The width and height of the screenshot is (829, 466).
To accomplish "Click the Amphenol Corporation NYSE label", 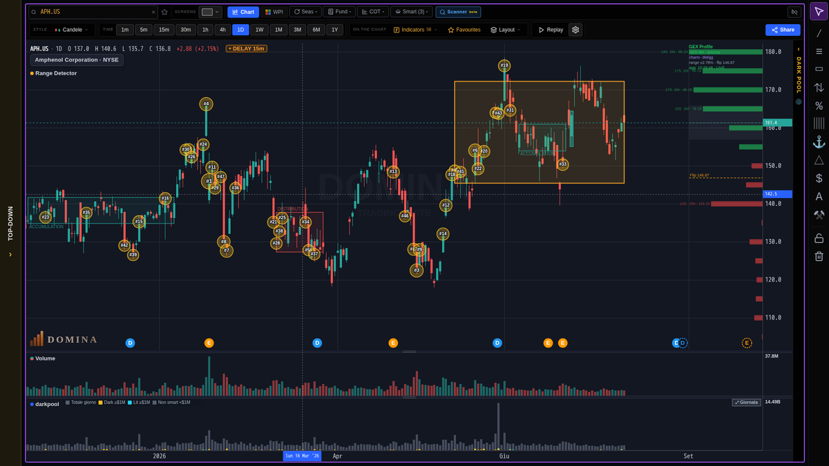I will tap(77, 60).
